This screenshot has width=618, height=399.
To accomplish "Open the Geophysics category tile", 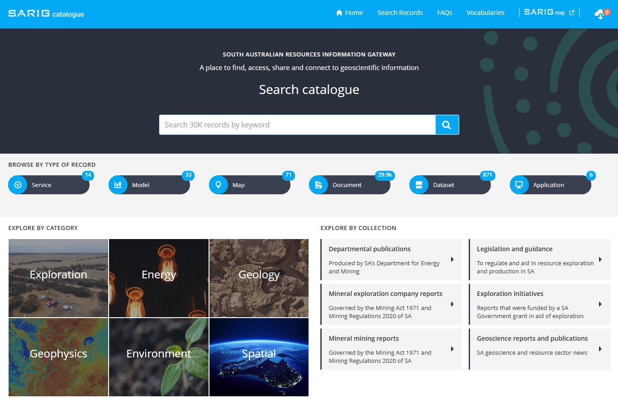I will click(58, 357).
